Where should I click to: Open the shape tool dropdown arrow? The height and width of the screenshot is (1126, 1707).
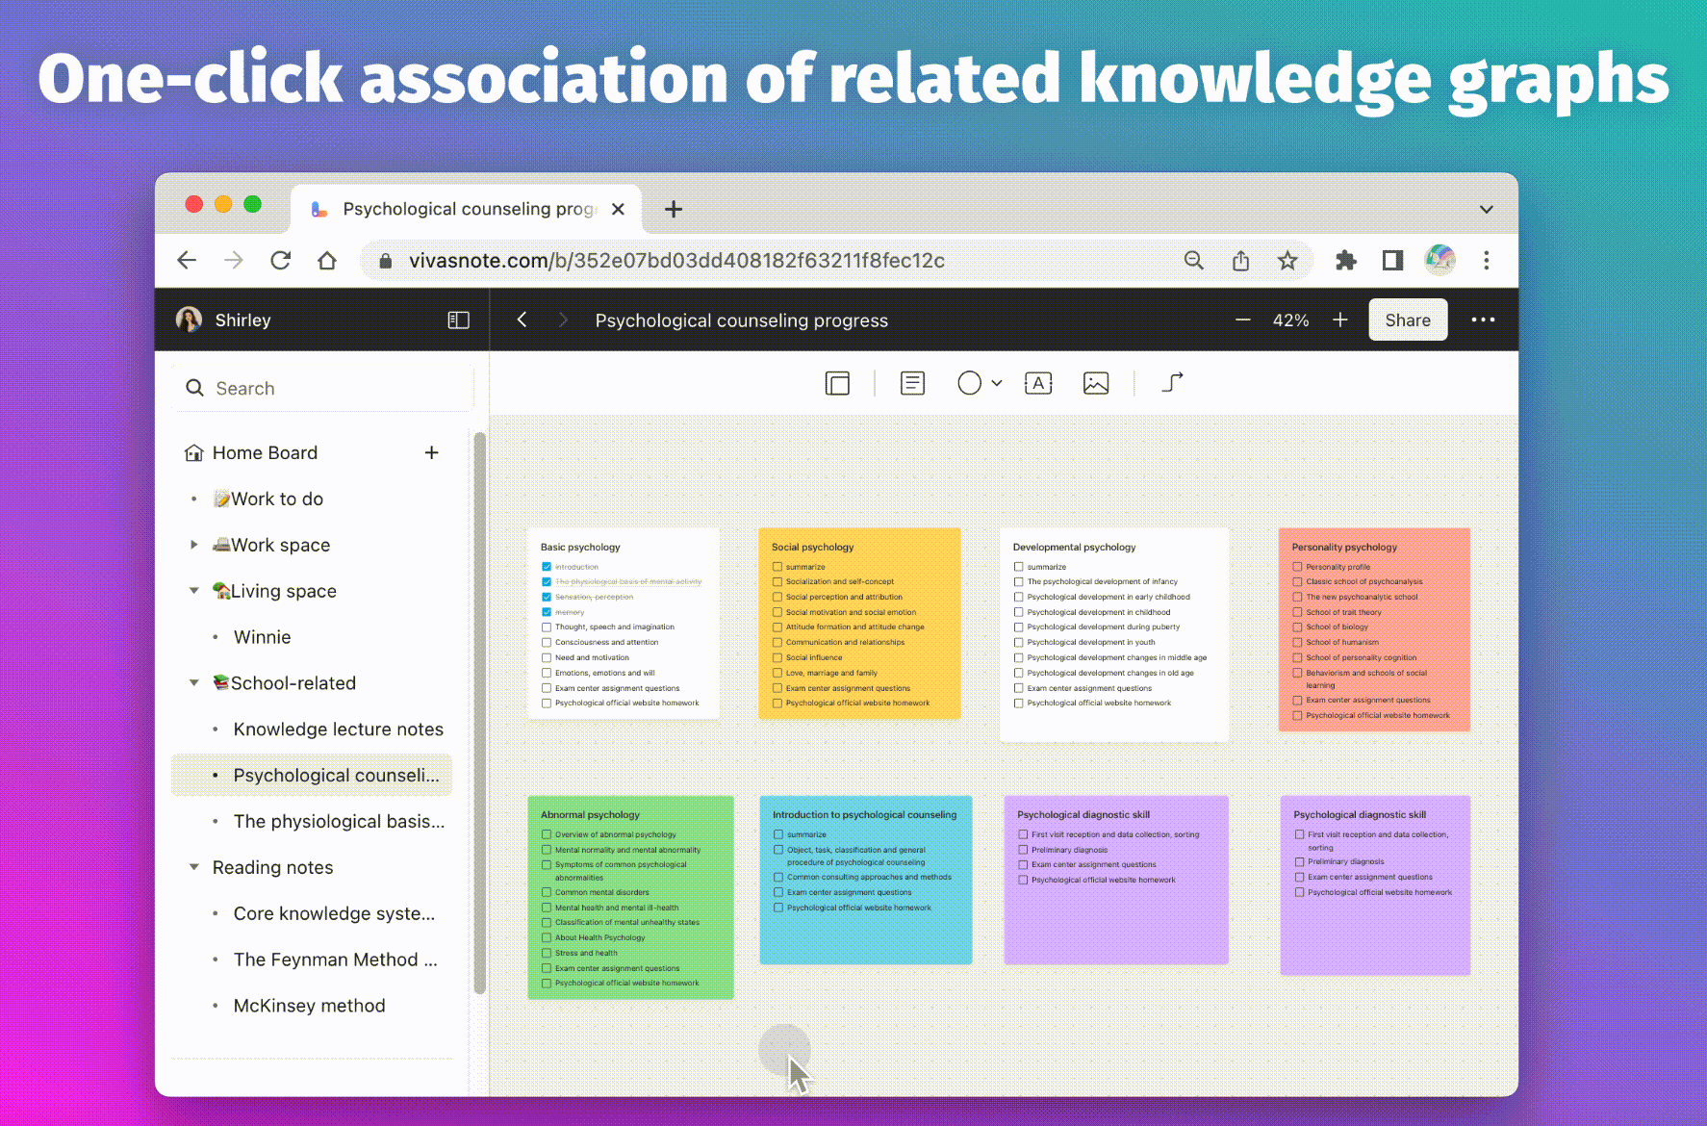[997, 383]
